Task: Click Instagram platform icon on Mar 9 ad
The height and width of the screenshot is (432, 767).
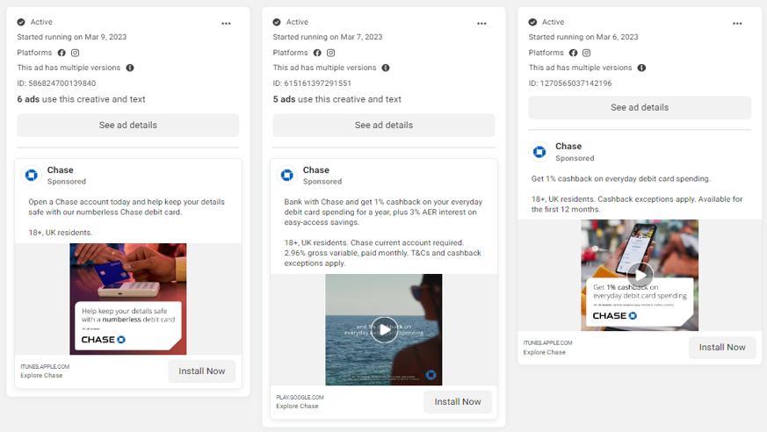Action: click(x=75, y=53)
